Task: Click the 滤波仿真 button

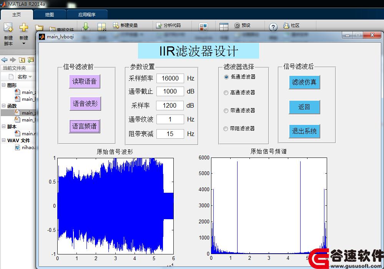Action: (304, 82)
